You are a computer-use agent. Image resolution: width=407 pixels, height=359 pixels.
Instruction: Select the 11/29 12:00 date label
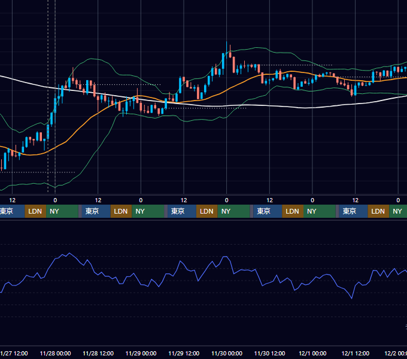[x=184, y=353]
